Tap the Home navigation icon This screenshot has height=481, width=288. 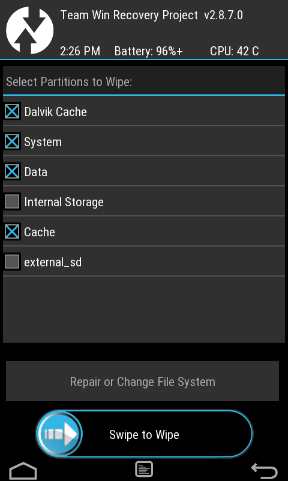click(x=23, y=470)
